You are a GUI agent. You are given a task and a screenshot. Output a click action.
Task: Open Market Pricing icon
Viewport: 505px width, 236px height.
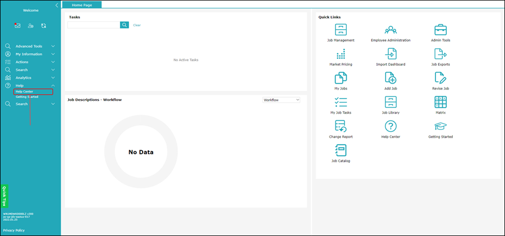[x=341, y=54]
